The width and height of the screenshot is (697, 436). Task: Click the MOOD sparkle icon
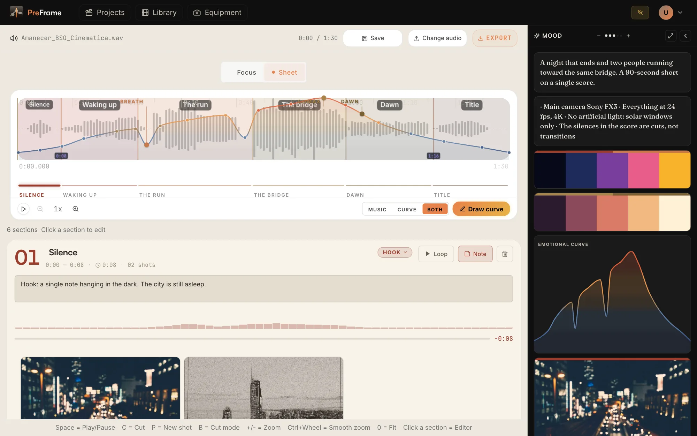tap(537, 36)
